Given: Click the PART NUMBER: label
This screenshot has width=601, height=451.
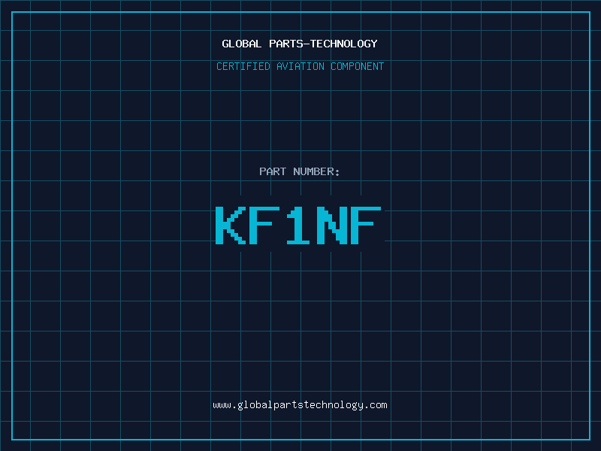Looking at the screenshot, I should pyautogui.click(x=300, y=171).
